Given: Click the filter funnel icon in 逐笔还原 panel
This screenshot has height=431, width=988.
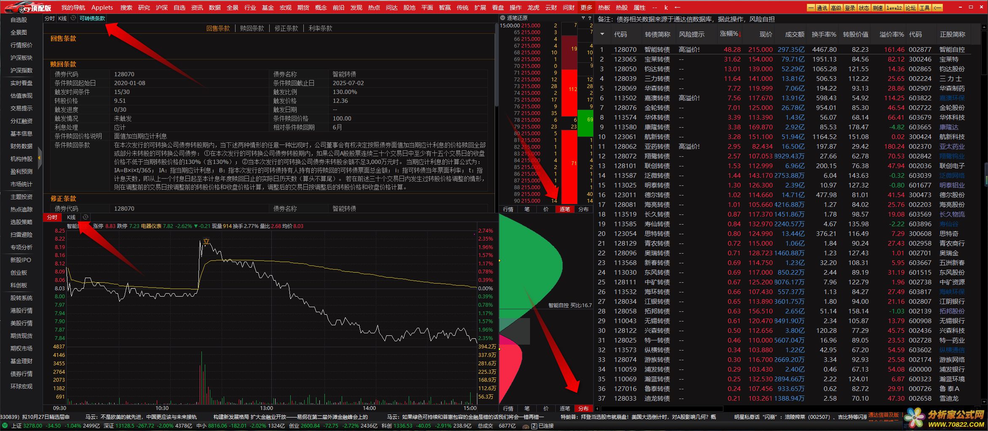Looking at the screenshot, I should pyautogui.click(x=583, y=18).
